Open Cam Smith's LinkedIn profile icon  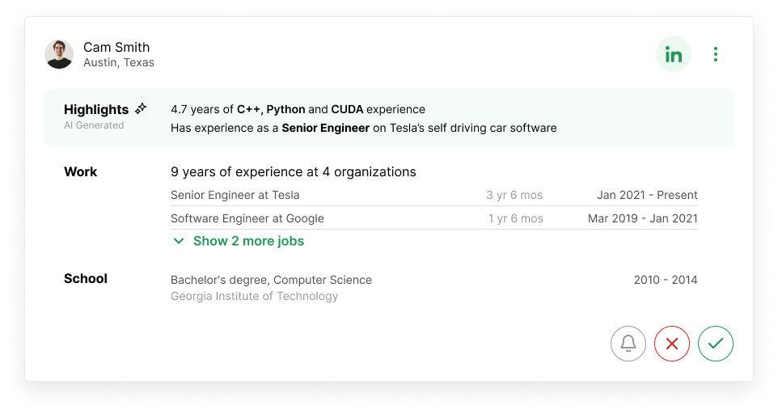pos(673,55)
